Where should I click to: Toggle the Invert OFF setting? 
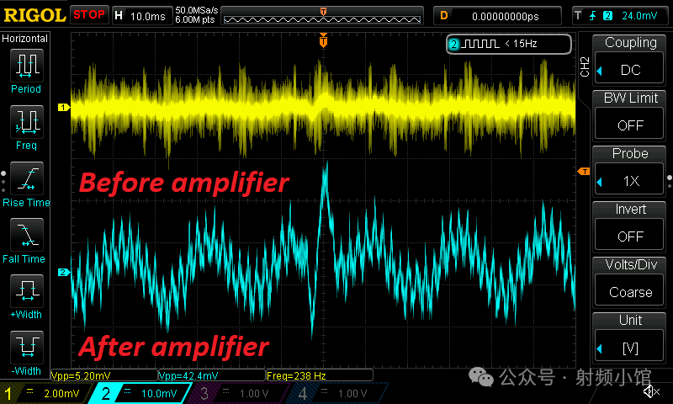click(630, 224)
